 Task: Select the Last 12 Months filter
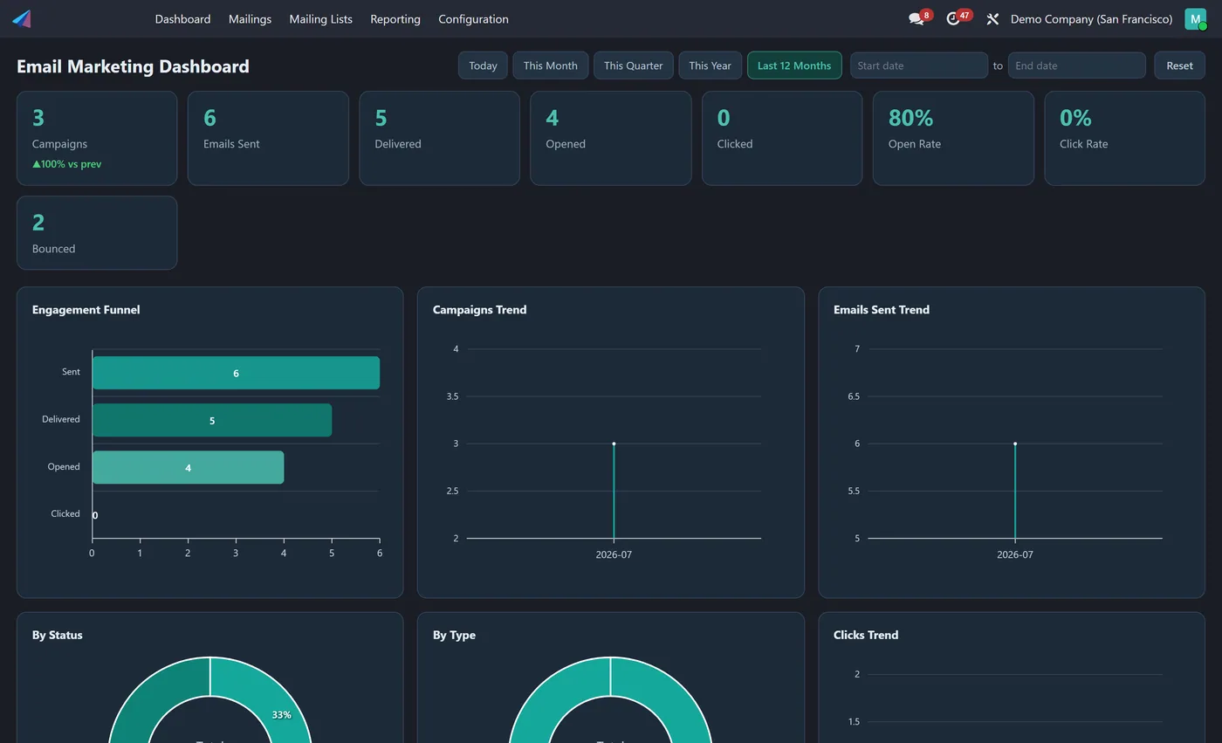pyautogui.click(x=794, y=65)
